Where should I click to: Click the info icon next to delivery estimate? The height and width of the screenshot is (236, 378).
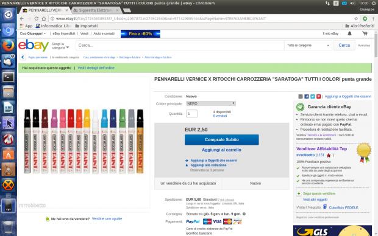(x=244, y=214)
